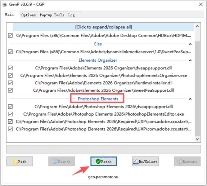Uncheck Organizer dvaappsupport.dll checkbox
Image resolution: width=207 pixels, height=186 pixels.
[10, 68]
